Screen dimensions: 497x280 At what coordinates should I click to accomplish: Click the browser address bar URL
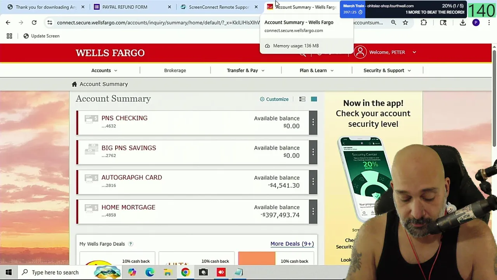point(158,23)
